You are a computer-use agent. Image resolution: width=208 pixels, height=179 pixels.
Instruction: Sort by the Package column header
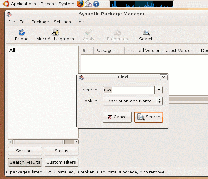tap(109, 51)
